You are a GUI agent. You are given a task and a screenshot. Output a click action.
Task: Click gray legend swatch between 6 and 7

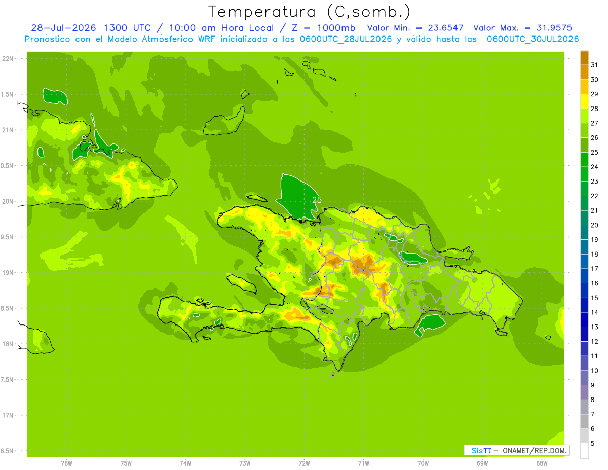pyautogui.click(x=584, y=421)
